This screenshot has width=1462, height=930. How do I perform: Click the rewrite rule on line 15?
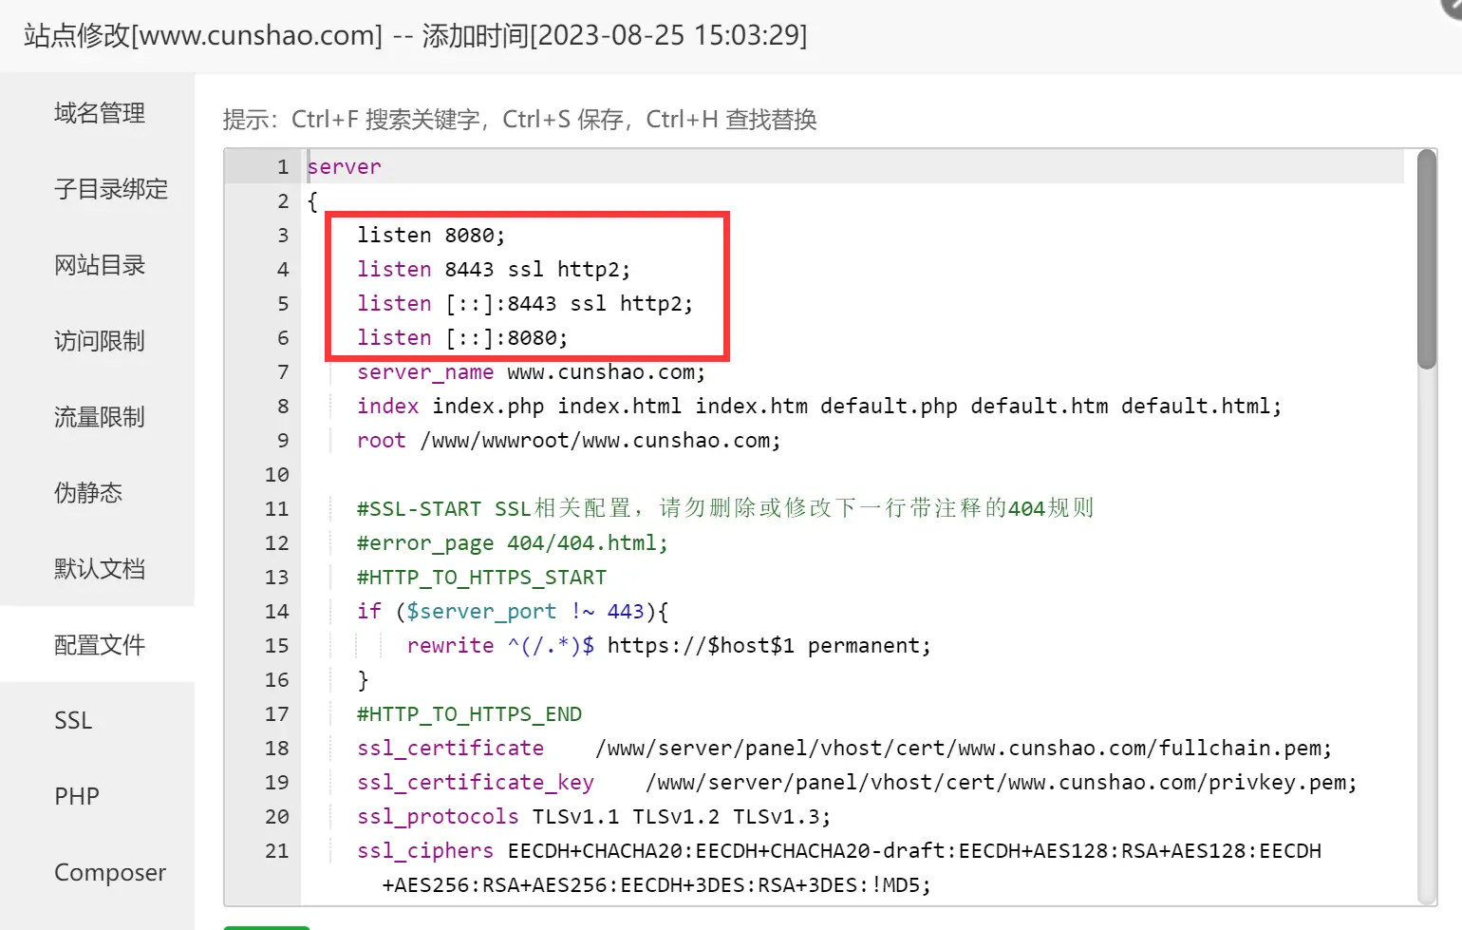pyautogui.click(x=668, y=646)
